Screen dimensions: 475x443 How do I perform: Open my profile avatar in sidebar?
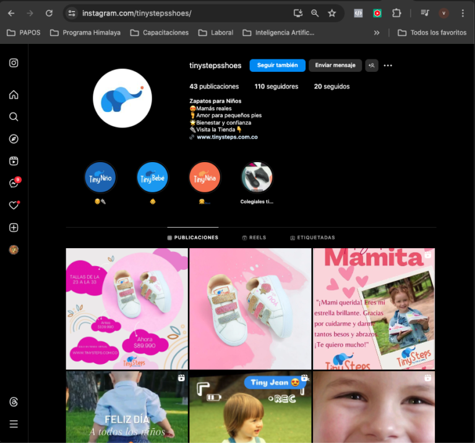click(14, 250)
